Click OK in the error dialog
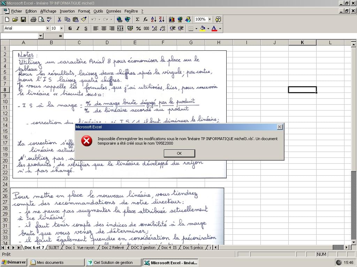357x267 pixels. 180,153
